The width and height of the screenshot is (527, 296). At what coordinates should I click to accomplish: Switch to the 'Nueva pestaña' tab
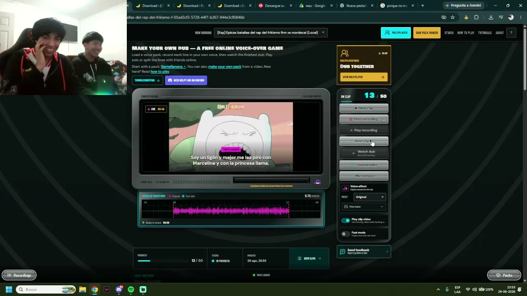point(356,6)
